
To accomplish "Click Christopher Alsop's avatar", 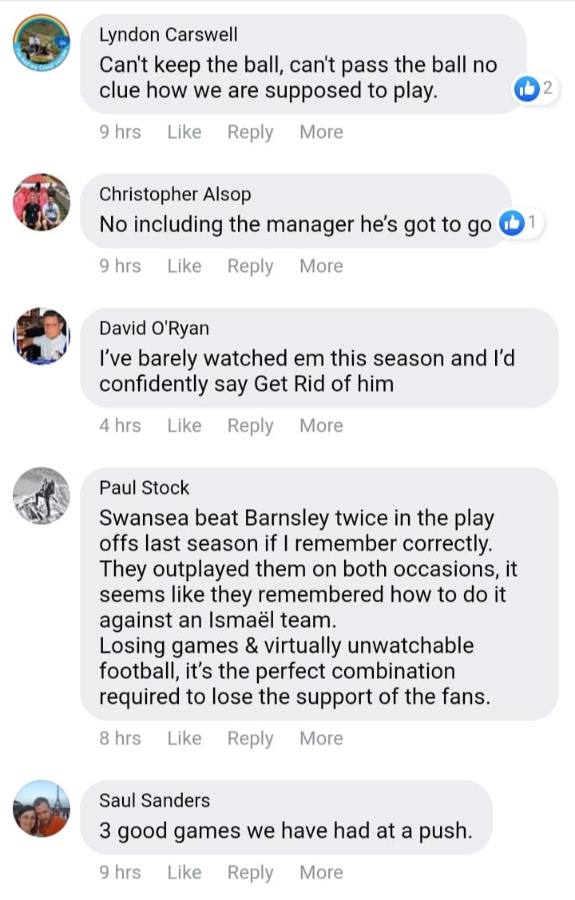I will coord(42,202).
